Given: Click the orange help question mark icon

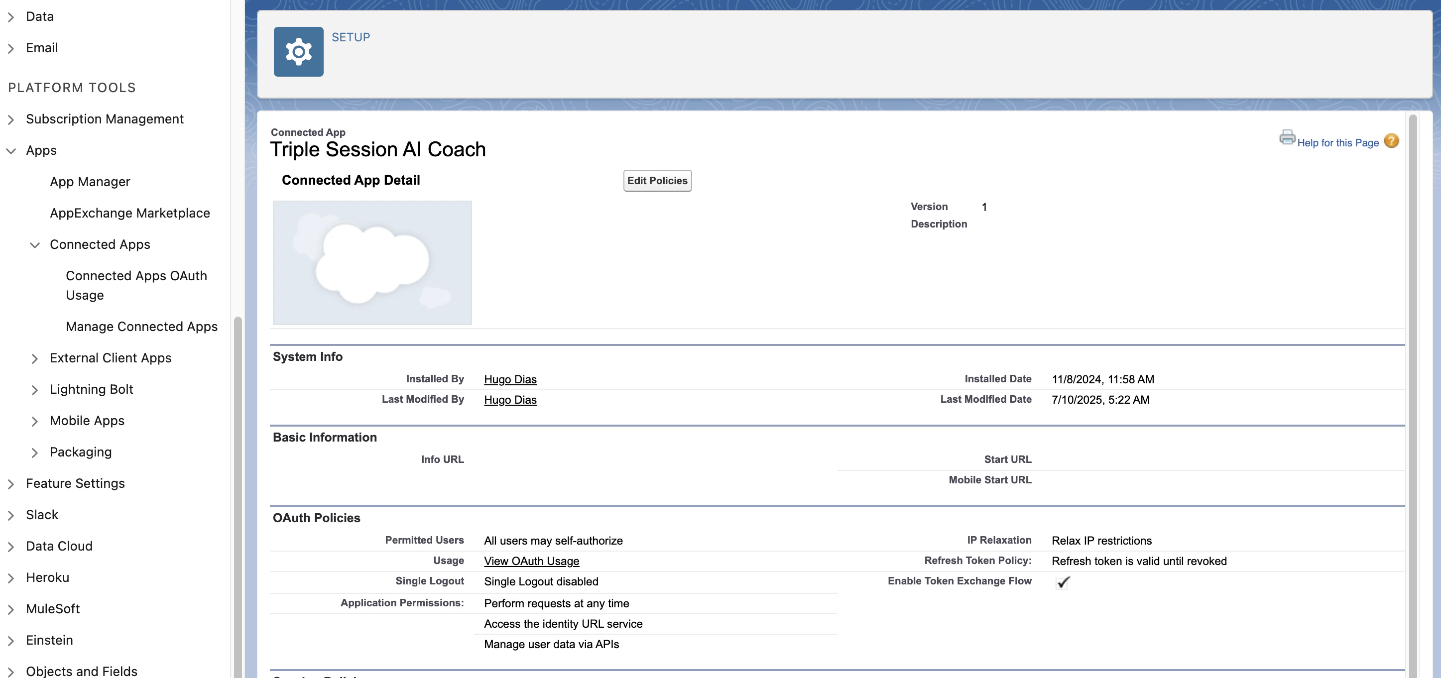Looking at the screenshot, I should pos(1391,141).
